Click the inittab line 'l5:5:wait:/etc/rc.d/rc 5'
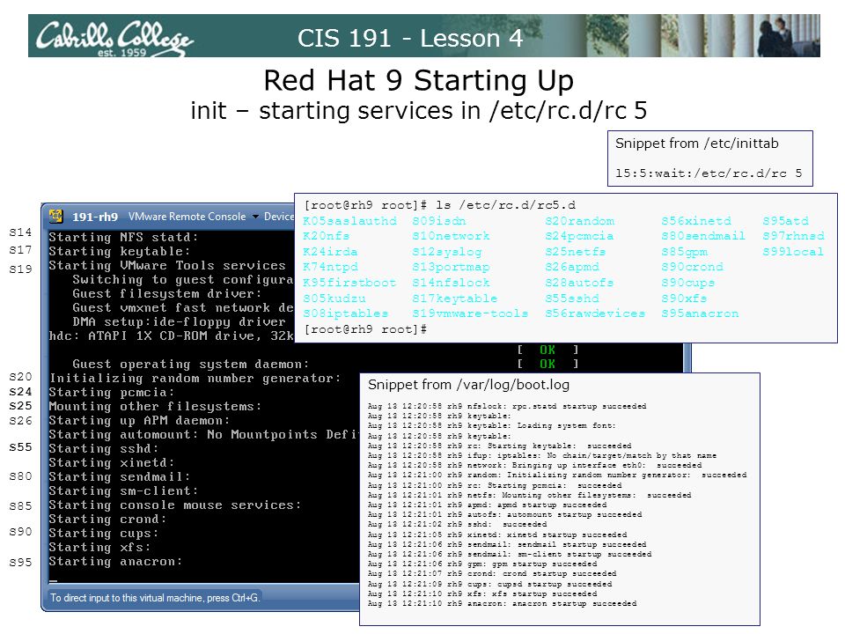 click(x=709, y=173)
